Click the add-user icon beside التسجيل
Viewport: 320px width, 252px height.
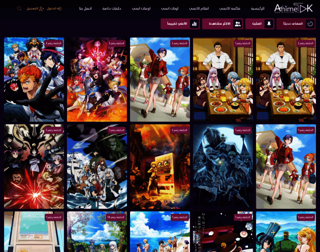click(41, 8)
